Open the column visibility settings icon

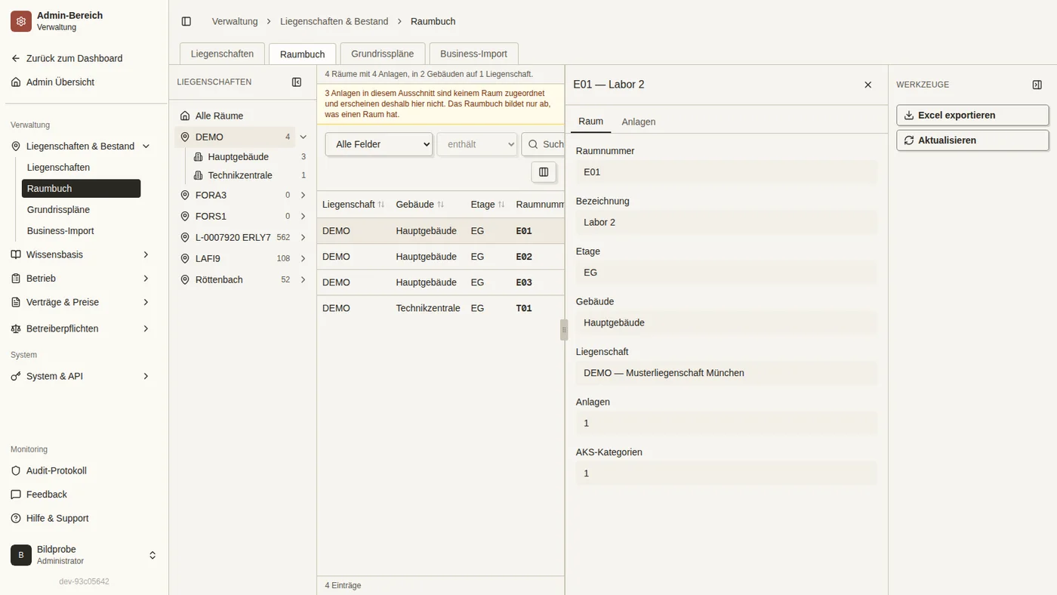tap(544, 172)
